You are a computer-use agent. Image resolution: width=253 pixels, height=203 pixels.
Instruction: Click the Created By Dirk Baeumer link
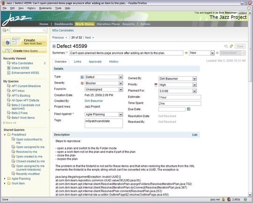tap(94, 101)
